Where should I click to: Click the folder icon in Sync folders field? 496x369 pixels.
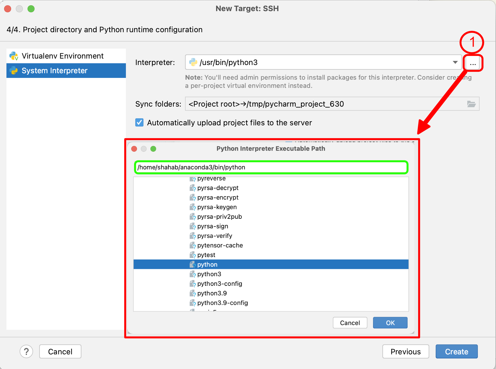pyautogui.click(x=471, y=104)
